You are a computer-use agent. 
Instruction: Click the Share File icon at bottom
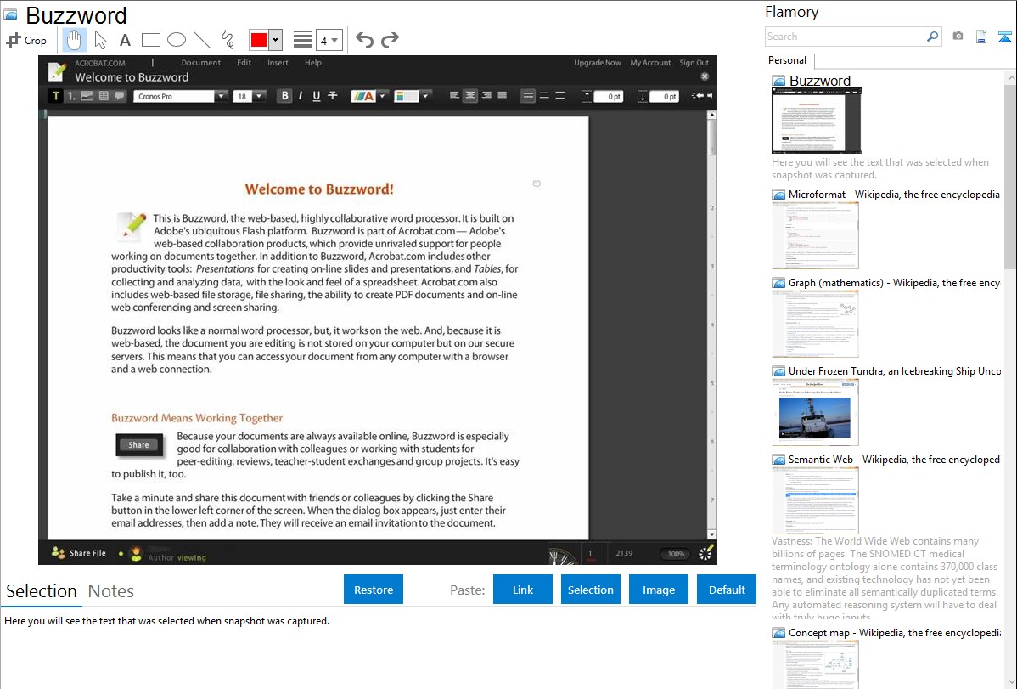[x=59, y=552]
